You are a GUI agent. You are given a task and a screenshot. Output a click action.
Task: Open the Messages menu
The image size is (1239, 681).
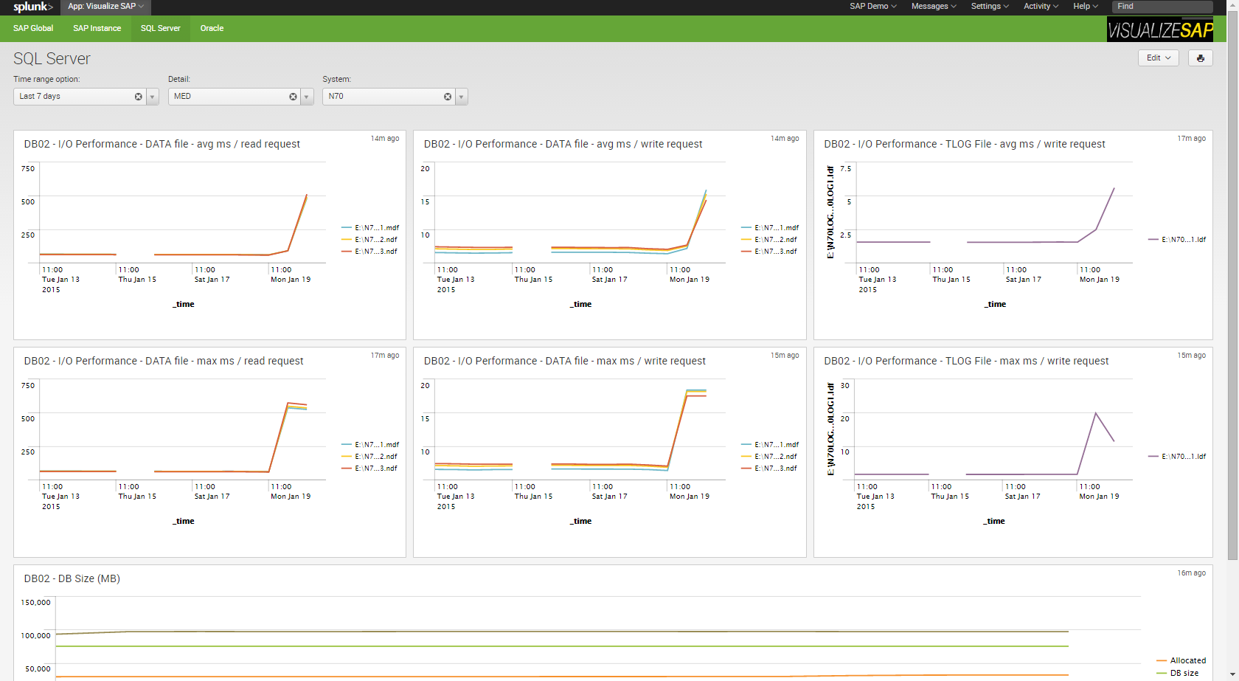pos(934,7)
